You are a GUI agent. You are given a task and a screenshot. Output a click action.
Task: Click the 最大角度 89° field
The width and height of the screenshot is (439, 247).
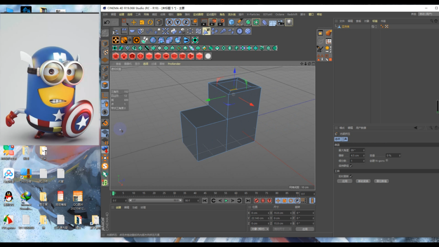[x=357, y=150]
